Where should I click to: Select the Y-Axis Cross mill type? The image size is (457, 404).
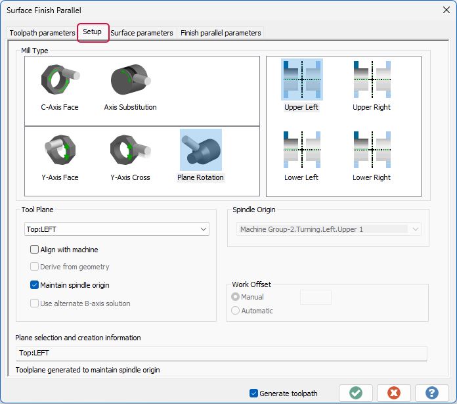click(130, 158)
